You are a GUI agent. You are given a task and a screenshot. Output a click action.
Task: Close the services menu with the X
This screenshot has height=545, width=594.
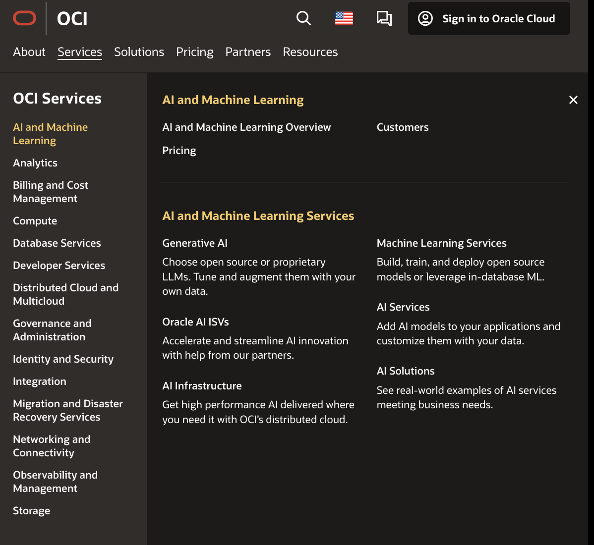(573, 100)
